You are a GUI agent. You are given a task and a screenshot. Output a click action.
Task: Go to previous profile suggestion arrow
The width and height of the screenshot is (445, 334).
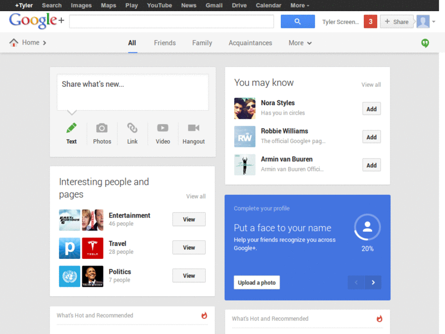[356, 282]
